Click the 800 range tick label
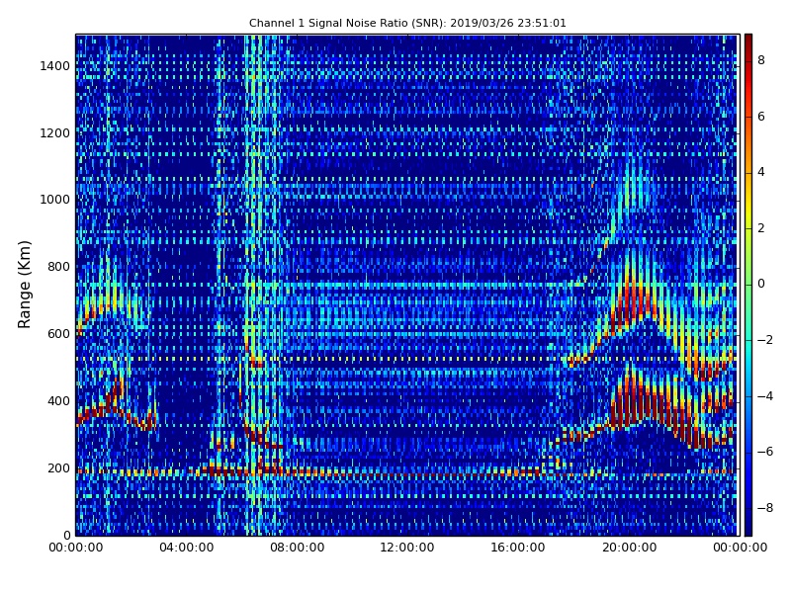This screenshot has height=593, width=791. (58, 267)
